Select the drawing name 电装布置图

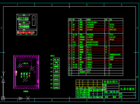tap(127, 89)
